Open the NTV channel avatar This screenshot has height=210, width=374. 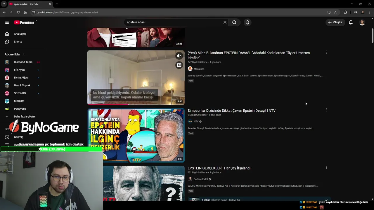coord(190,122)
